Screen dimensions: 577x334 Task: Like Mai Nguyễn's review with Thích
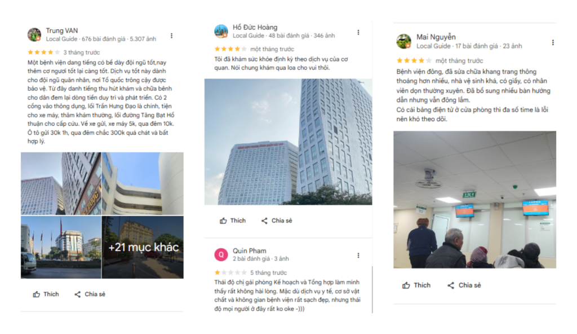click(x=416, y=285)
